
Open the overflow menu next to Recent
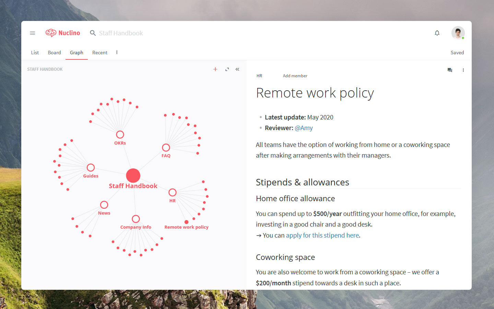tap(117, 52)
